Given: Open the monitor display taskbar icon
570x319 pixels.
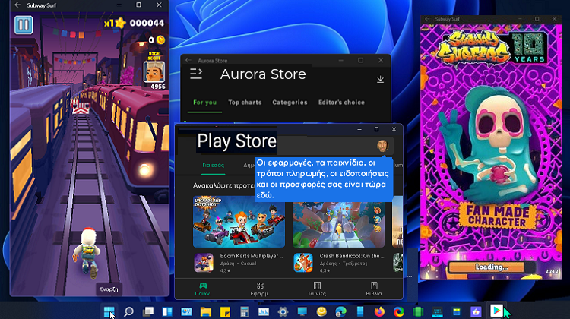Looking at the screenshot, I should point(302,311).
